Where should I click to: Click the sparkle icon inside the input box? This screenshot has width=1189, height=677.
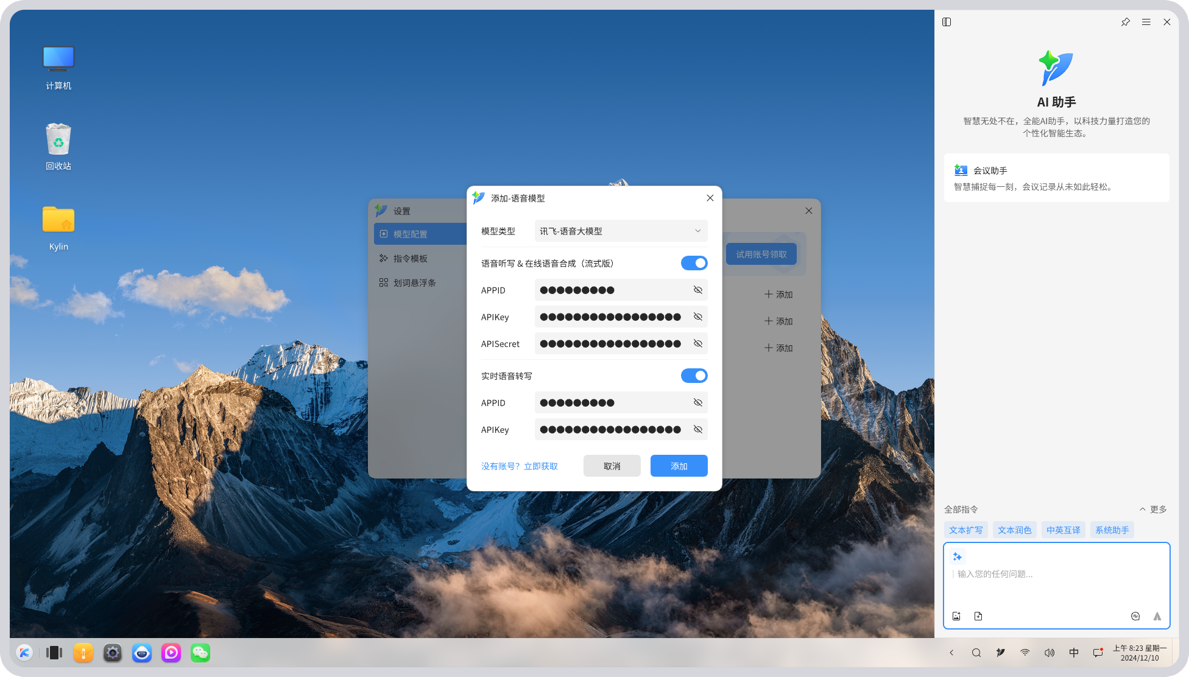[x=957, y=556]
